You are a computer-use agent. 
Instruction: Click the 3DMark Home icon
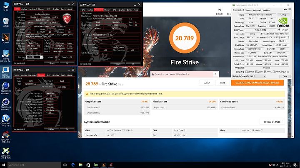pyautogui.click(x=220, y=10)
